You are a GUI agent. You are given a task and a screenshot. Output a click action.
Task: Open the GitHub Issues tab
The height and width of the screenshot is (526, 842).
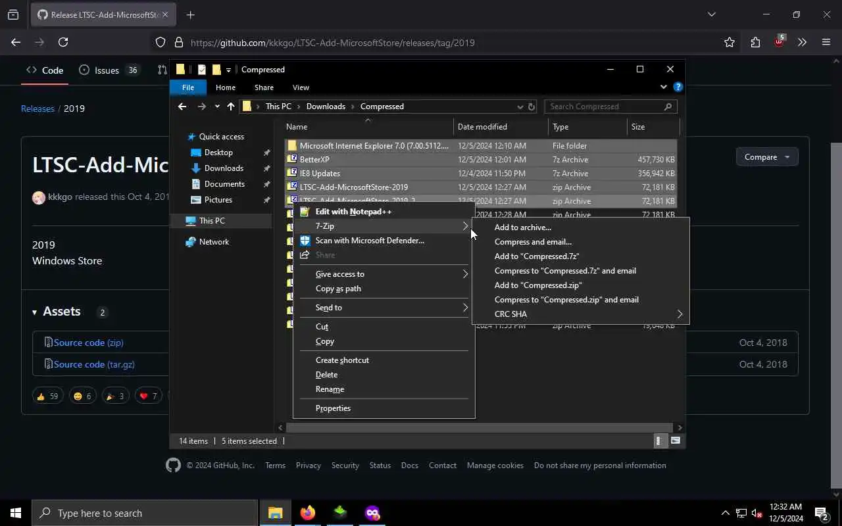109,70
